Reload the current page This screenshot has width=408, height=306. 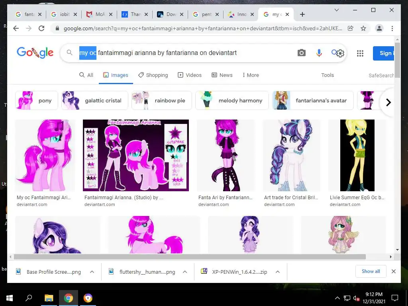41,28
